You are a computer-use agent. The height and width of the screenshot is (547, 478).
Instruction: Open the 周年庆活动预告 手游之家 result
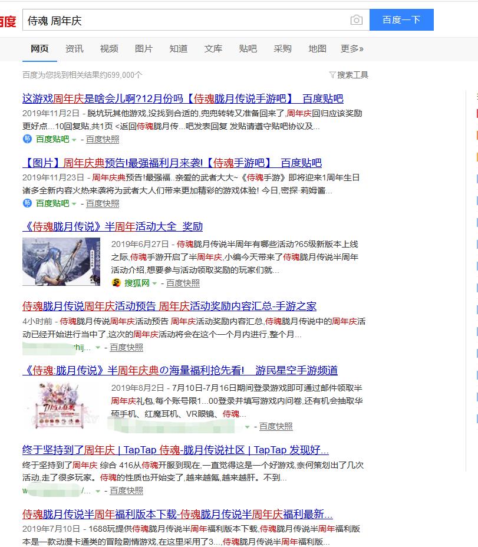pos(169,307)
